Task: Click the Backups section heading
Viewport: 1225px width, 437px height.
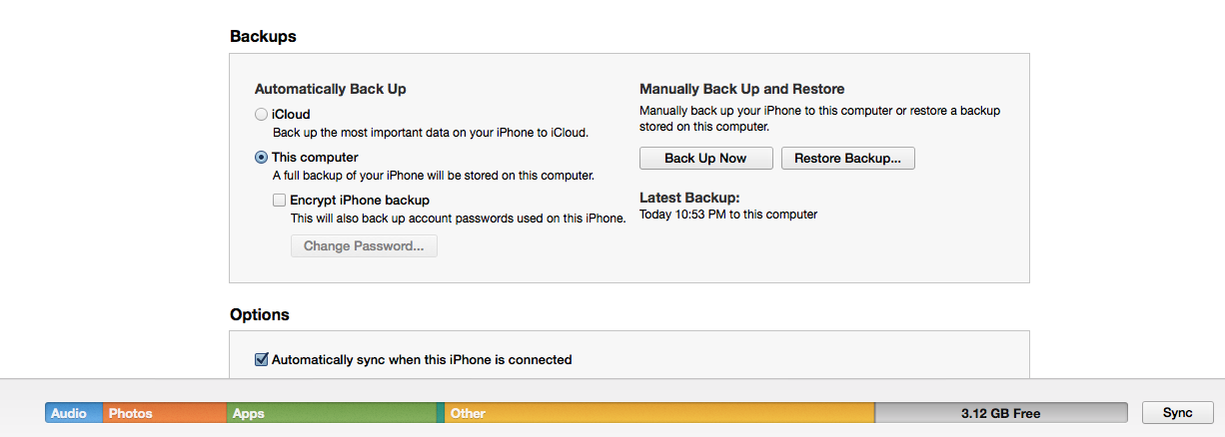Action: tap(263, 36)
